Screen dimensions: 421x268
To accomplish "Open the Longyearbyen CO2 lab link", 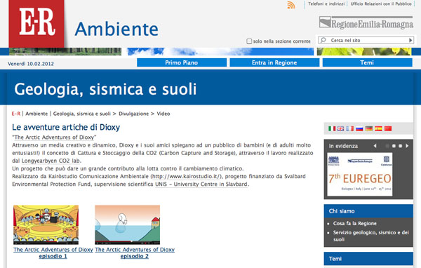I will point(51,161).
